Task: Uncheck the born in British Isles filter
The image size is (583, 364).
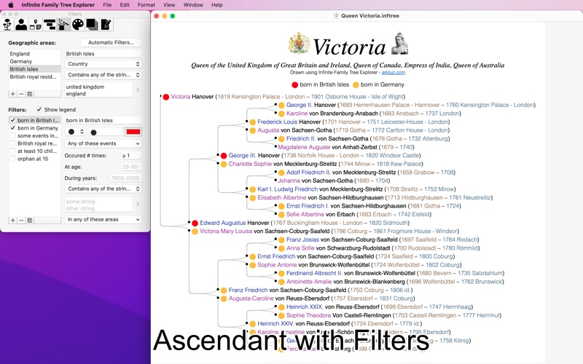Action: point(12,120)
